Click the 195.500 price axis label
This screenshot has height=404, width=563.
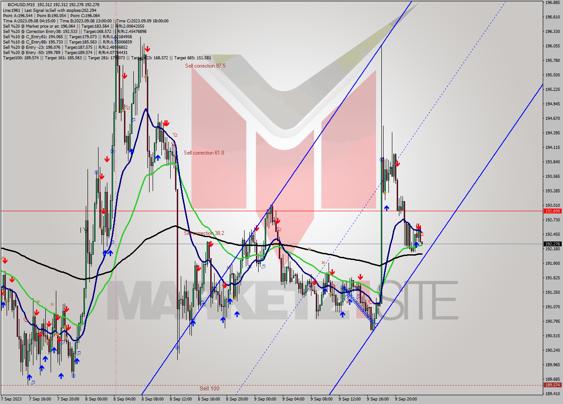(x=552, y=75)
